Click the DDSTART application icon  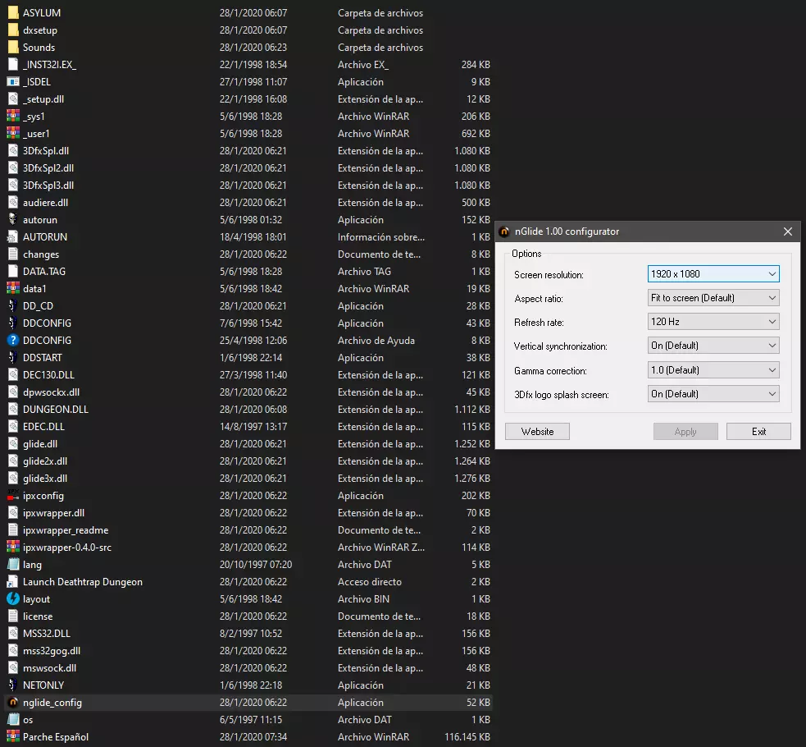point(13,358)
